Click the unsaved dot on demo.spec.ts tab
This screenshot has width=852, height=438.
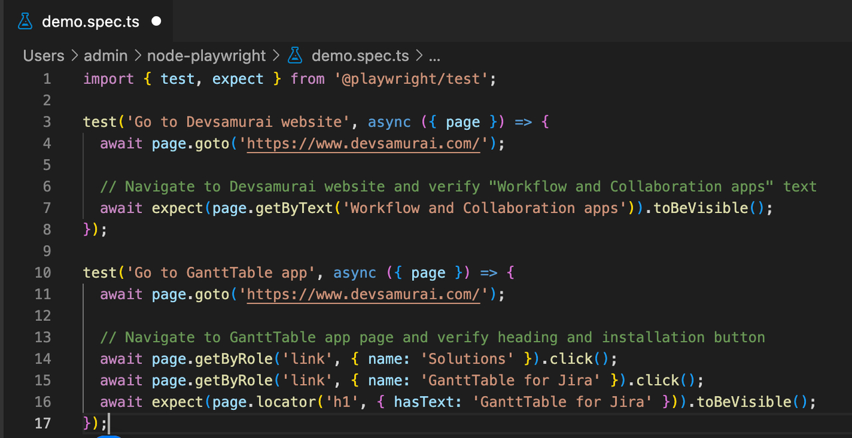click(x=156, y=21)
